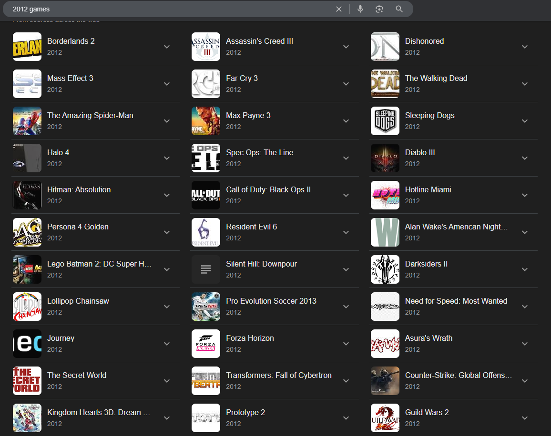Open the Guild Wars 2 dragon logo thumbnail

pos(385,418)
